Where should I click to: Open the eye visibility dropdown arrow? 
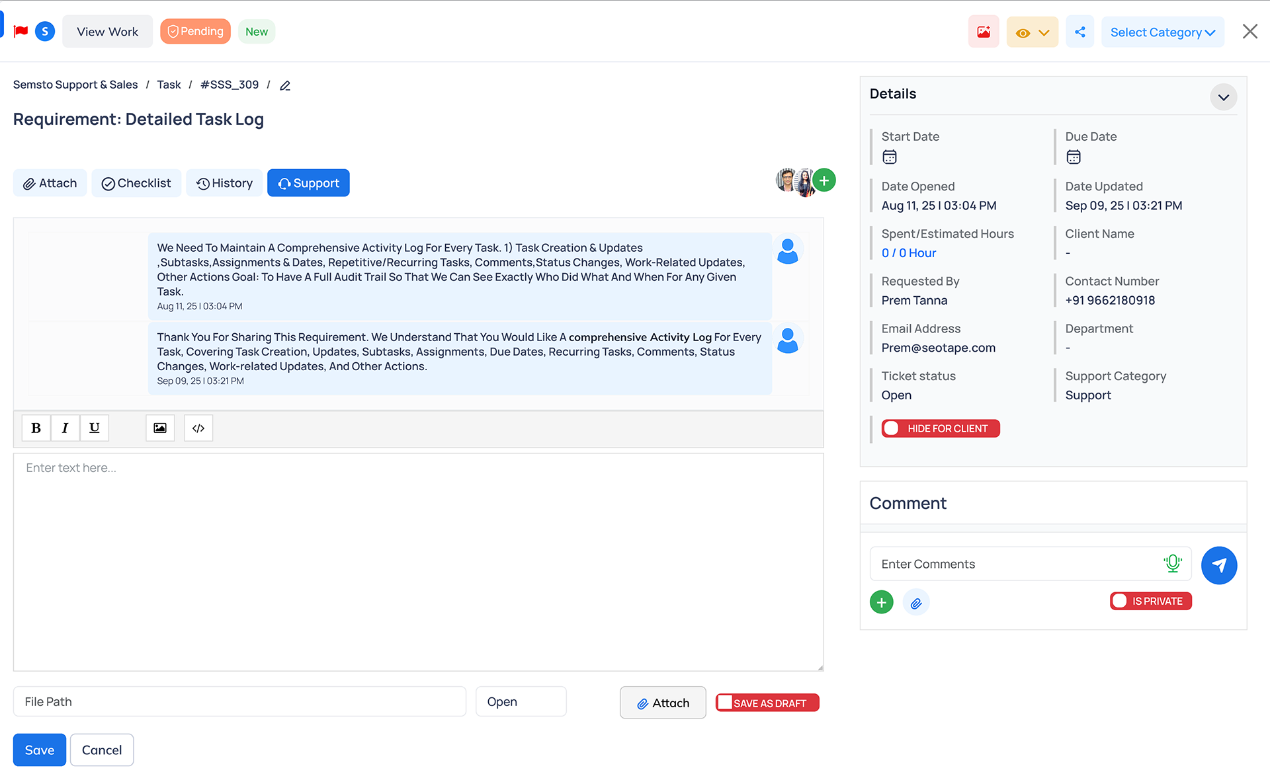[x=1044, y=32]
